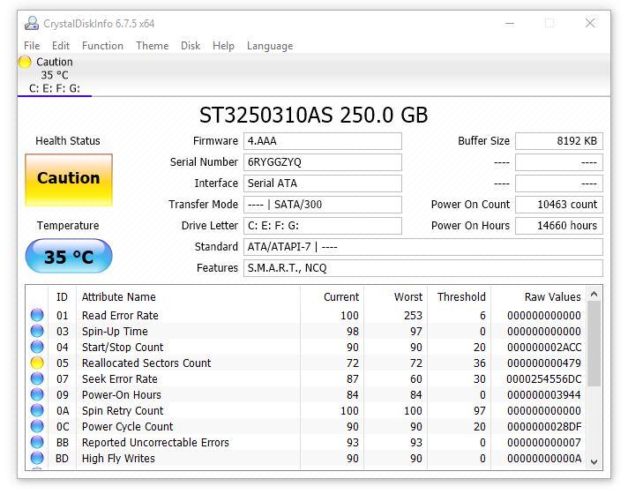The width and height of the screenshot is (628, 494).
Task: Click the CrystalDiskInfo app icon in title bar
Action: pos(31,23)
